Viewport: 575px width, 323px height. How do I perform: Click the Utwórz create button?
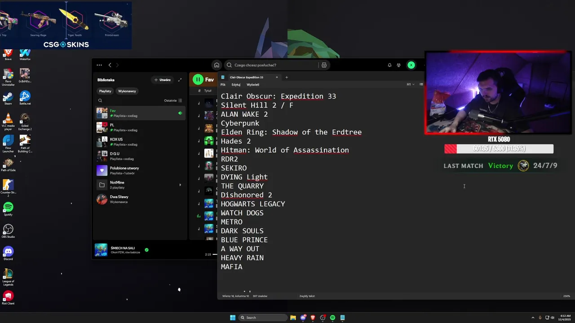(x=163, y=80)
